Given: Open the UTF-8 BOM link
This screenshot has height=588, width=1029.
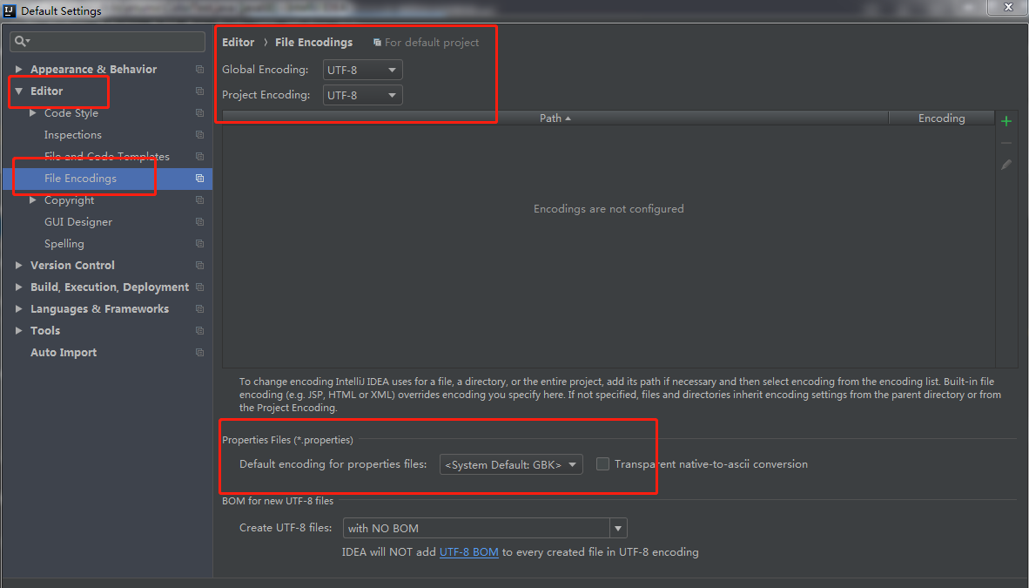Looking at the screenshot, I should click(468, 551).
